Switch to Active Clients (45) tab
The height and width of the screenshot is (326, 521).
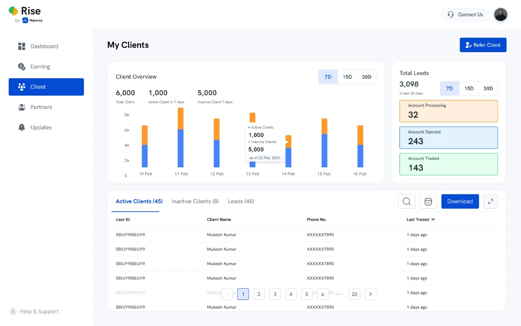click(x=139, y=201)
